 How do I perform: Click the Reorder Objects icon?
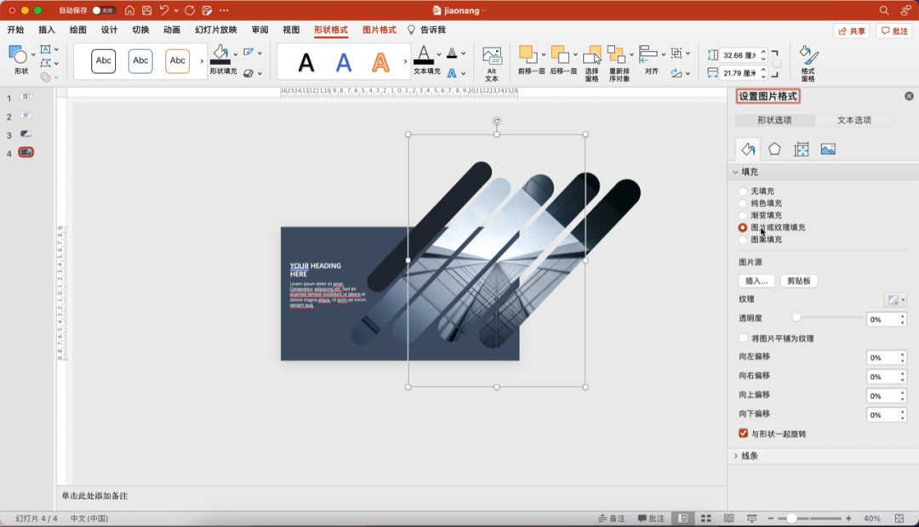pos(617,55)
